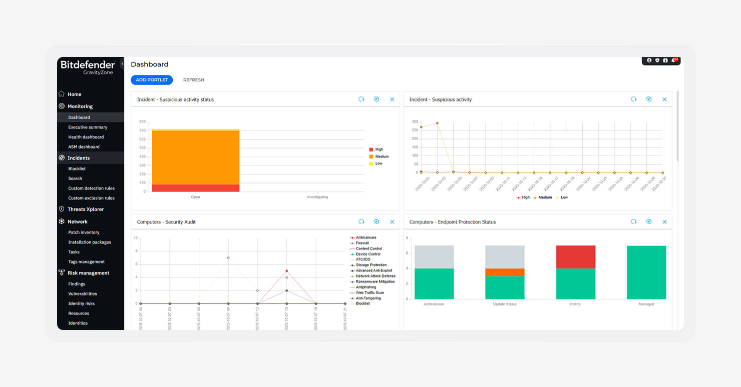Toggle Network Attack Defense in audit legend

373,276
